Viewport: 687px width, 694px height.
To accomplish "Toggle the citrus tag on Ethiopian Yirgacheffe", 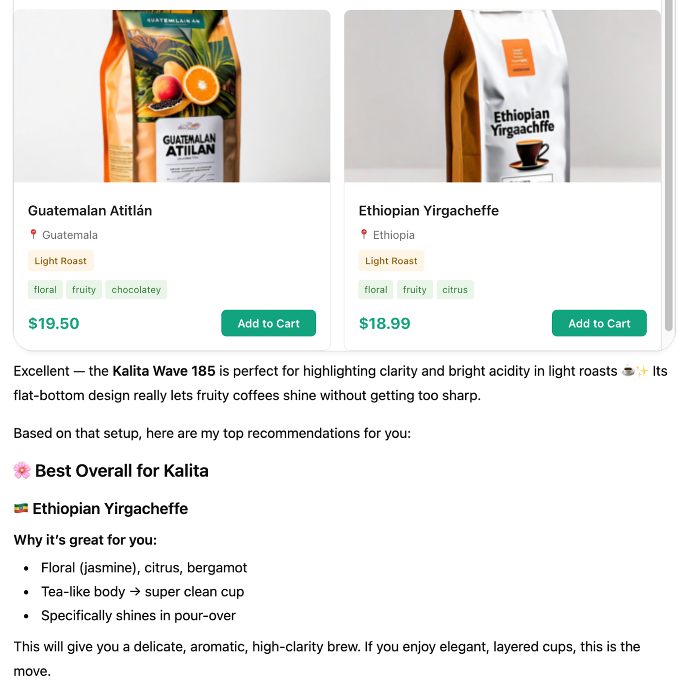I will pos(455,289).
